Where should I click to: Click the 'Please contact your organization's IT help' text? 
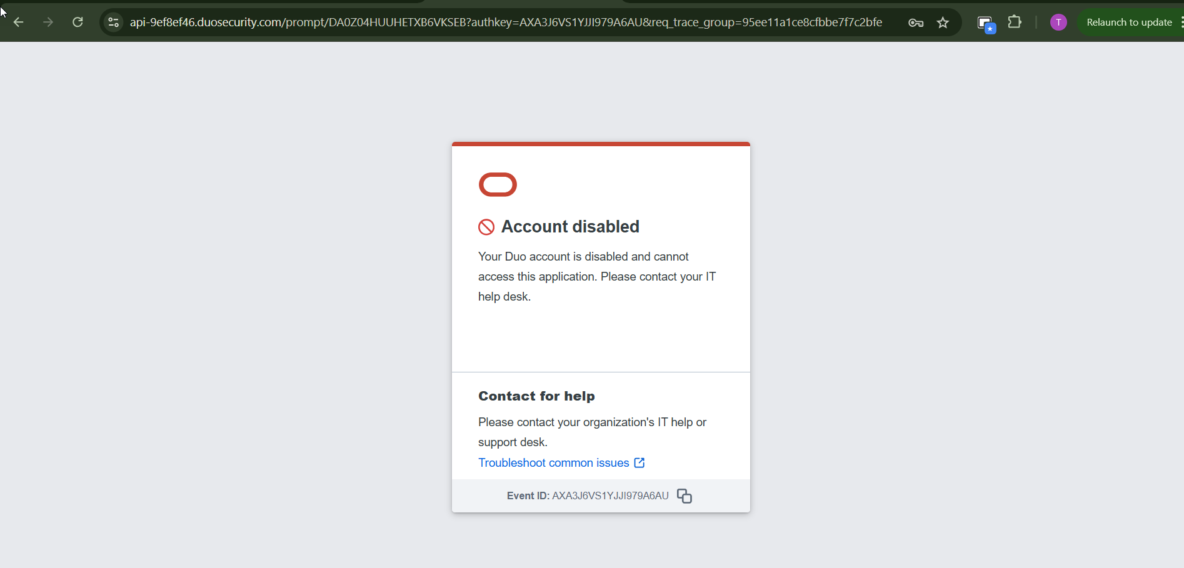(x=592, y=432)
